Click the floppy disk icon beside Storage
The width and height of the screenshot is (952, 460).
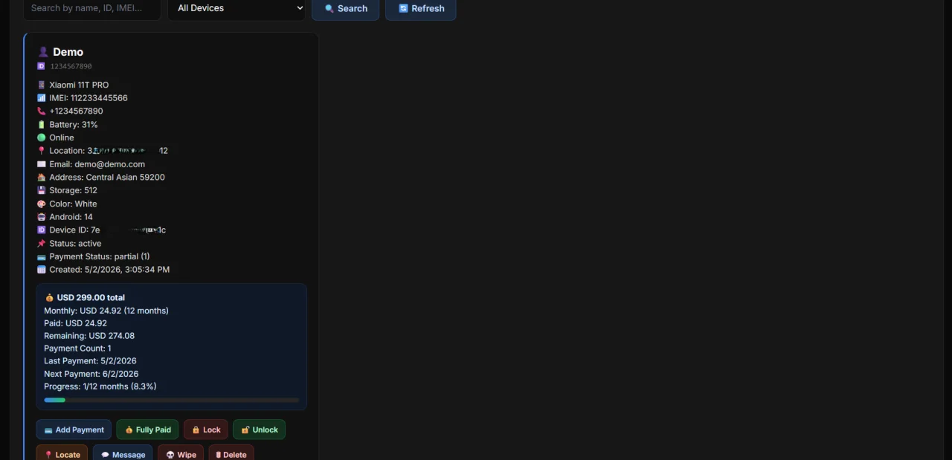tap(42, 190)
